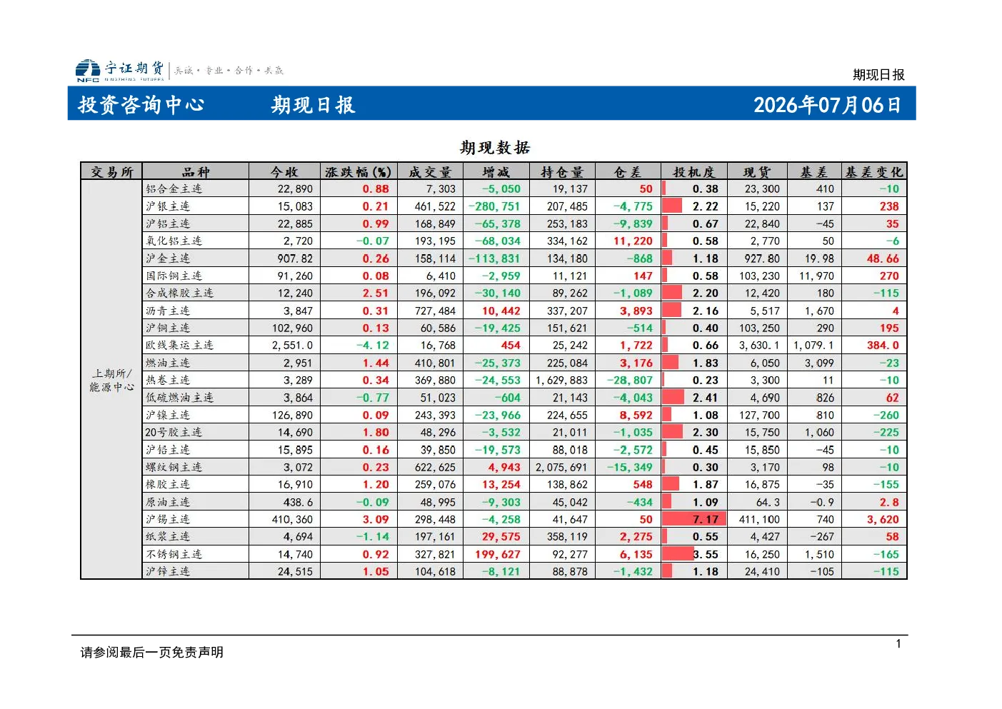Viewport: 1002px width, 709px height.
Task: Click the 沪铜主连 spot price 103,250
Action: (x=759, y=328)
